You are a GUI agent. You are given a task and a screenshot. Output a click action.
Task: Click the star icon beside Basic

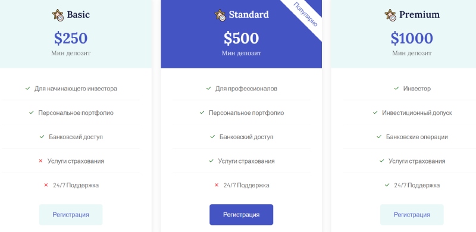(x=58, y=15)
